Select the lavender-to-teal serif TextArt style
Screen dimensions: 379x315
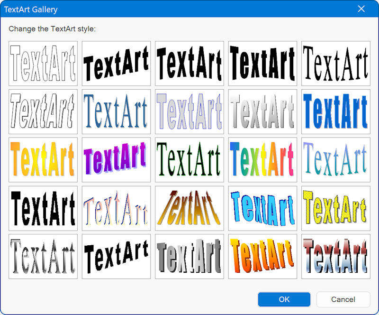336,160
